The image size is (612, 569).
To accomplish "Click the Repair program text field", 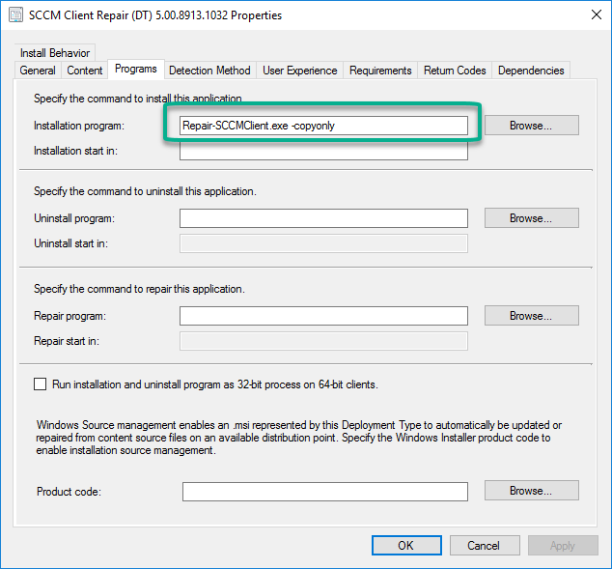I will (x=323, y=316).
